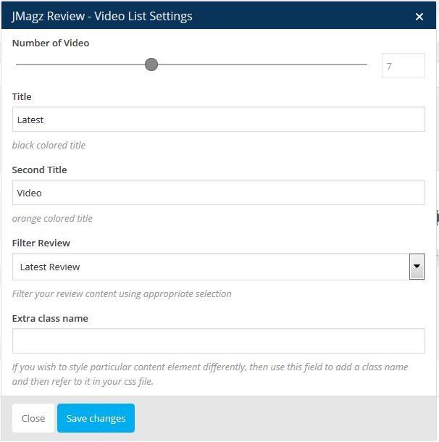439x442 pixels.
Task: Close the Video List Settings dialog with X
Action: (419, 17)
